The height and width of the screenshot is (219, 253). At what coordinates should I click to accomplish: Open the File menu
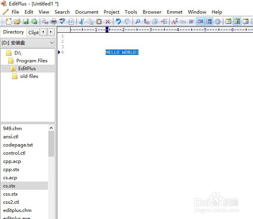[15, 12]
